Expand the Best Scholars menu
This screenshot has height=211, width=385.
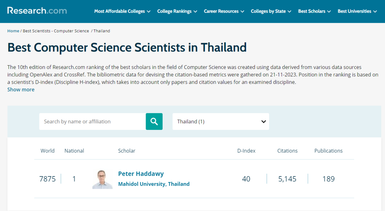pos(314,11)
